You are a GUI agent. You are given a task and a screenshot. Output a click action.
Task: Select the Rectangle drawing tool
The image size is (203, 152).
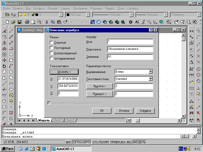pyautogui.click(x=11, y=60)
